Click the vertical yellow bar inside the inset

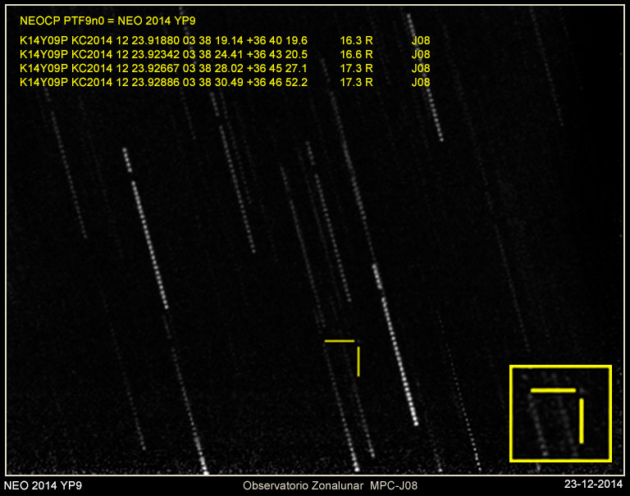point(581,421)
